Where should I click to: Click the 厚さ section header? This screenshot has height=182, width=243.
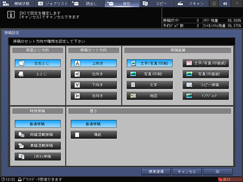pyautogui.click(x=149, y=111)
